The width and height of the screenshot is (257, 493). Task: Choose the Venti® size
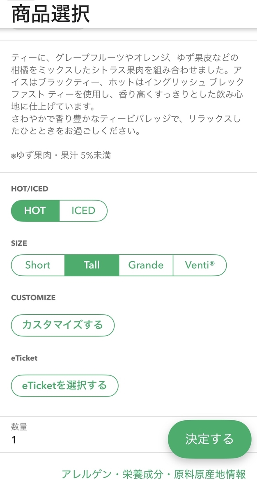(x=200, y=265)
